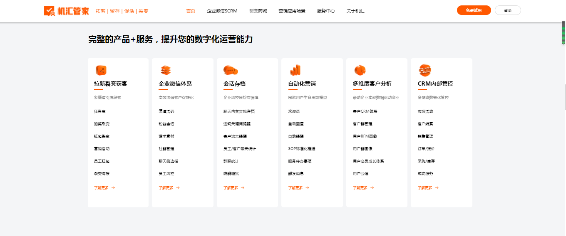Viewport: 566px width, 236px height.
Task: Click the 客户群管理 item
Action: click(x=362, y=124)
